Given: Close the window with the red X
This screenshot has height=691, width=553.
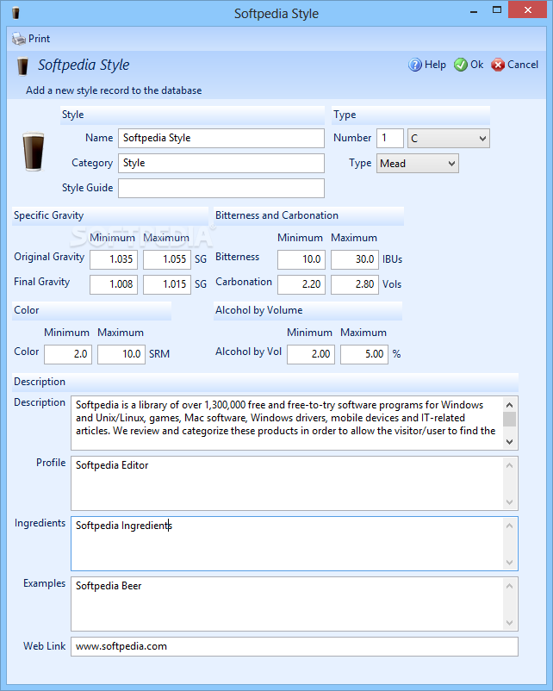Looking at the screenshot, I should tap(527, 10).
